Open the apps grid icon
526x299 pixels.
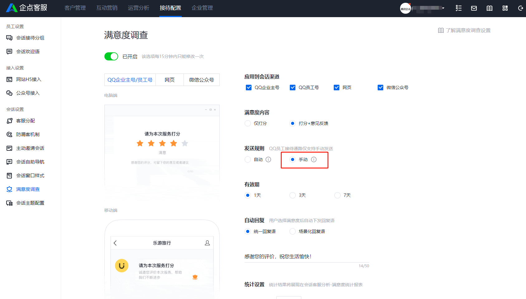coord(505,8)
